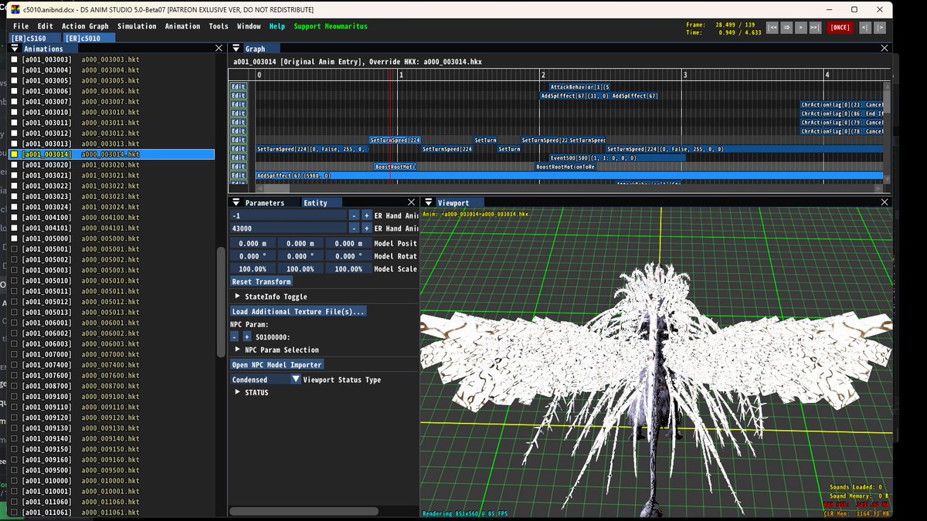Jump to first frame with |<< button
The height and width of the screenshot is (521, 927).
point(772,27)
